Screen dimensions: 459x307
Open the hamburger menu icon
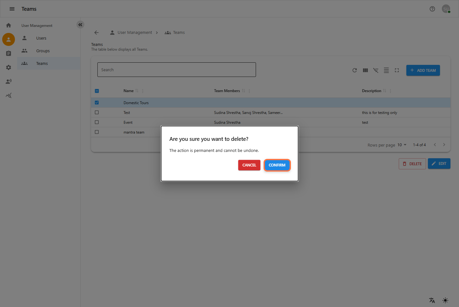pos(12,9)
